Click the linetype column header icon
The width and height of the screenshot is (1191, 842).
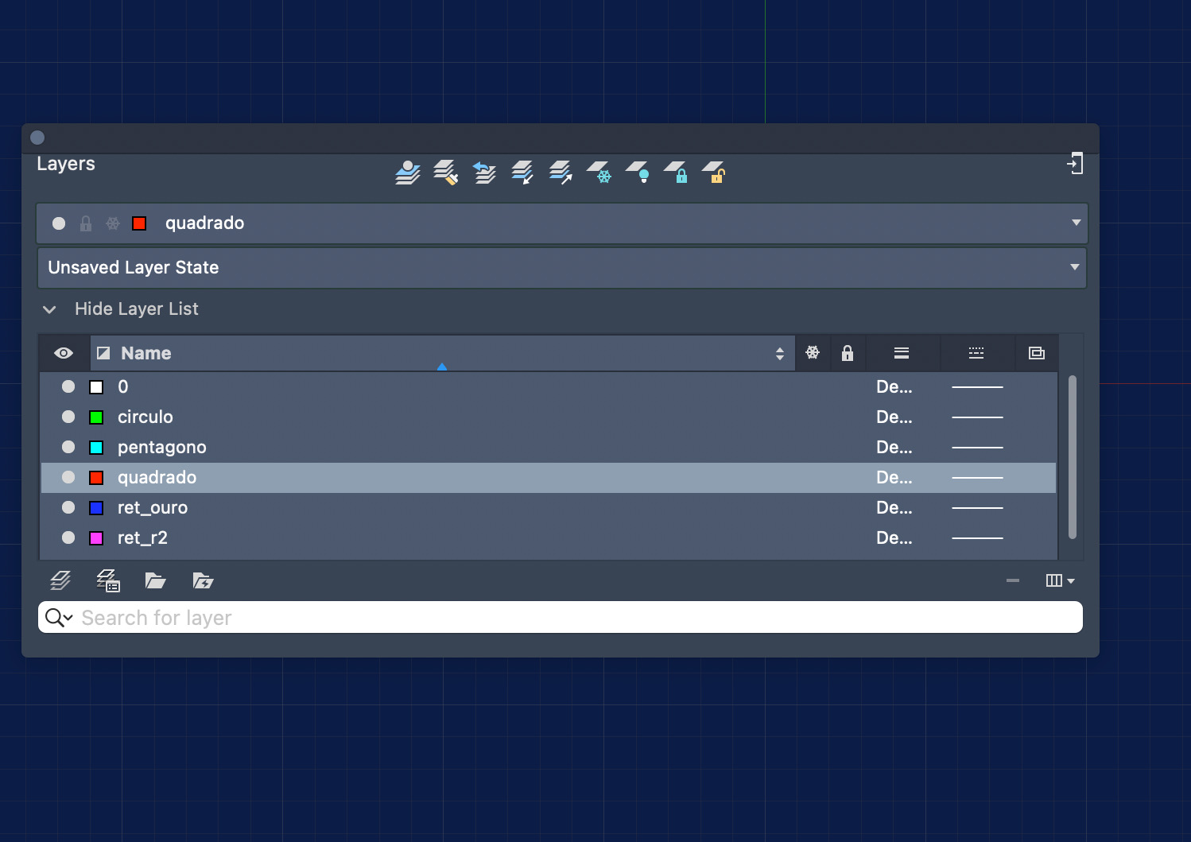pyautogui.click(x=976, y=353)
